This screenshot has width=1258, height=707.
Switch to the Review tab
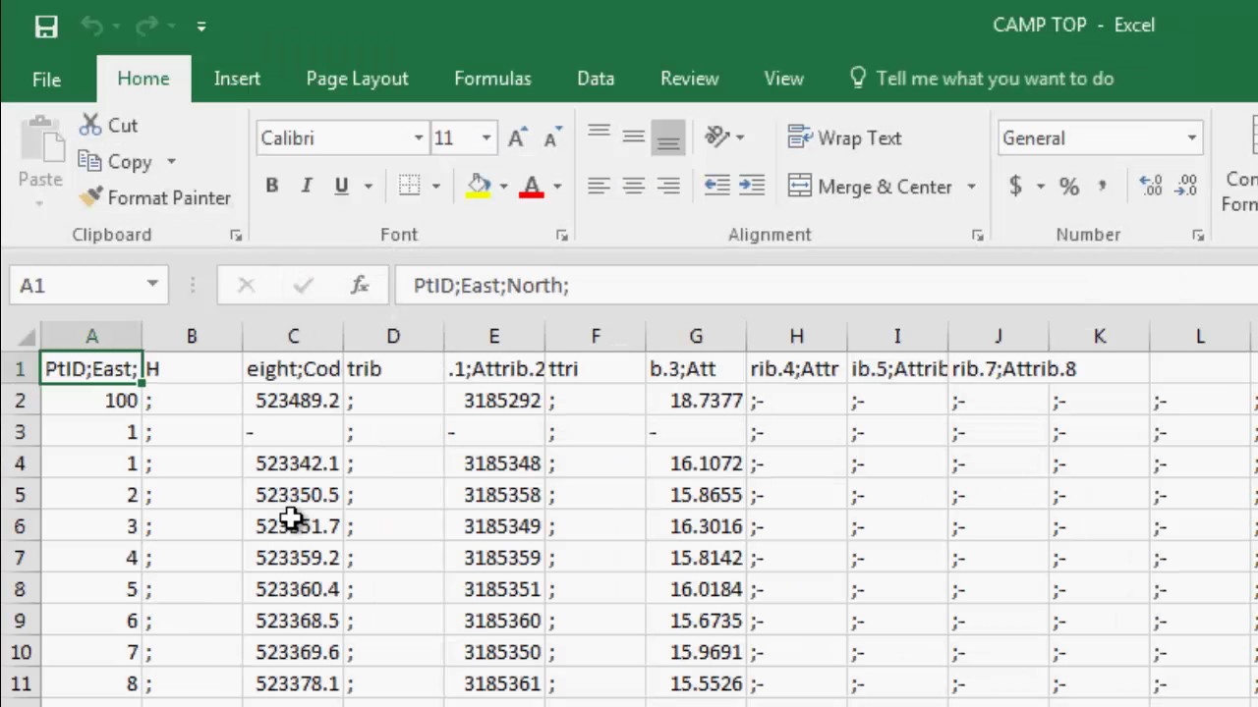click(689, 79)
